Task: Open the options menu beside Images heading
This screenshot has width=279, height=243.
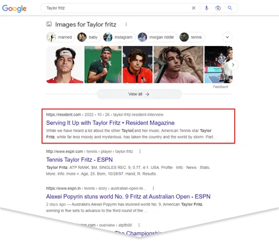Action: click(126, 24)
